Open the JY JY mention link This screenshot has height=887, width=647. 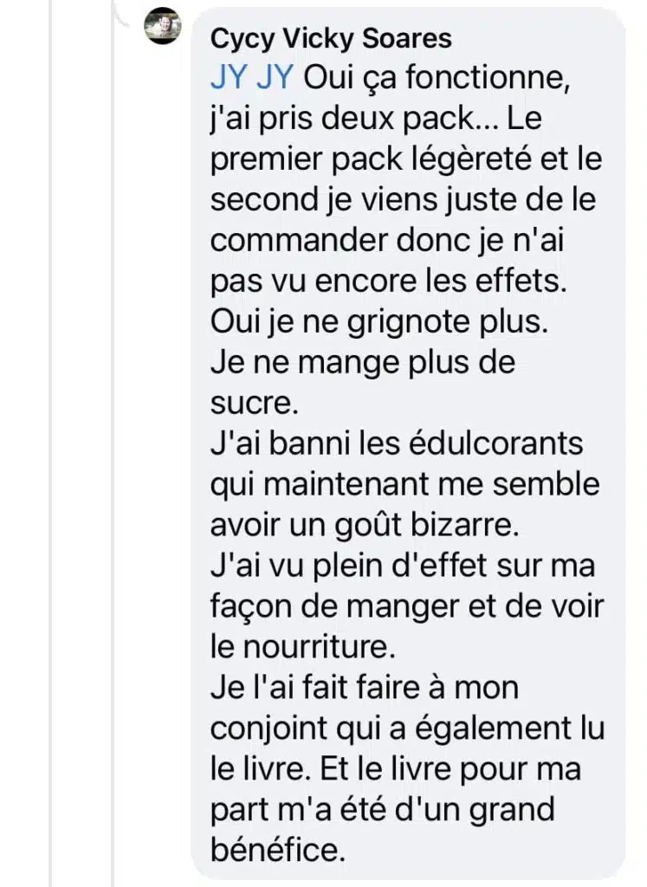coord(252,78)
